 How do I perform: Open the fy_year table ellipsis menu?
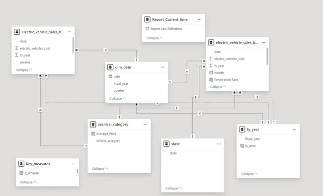[x=294, y=130]
